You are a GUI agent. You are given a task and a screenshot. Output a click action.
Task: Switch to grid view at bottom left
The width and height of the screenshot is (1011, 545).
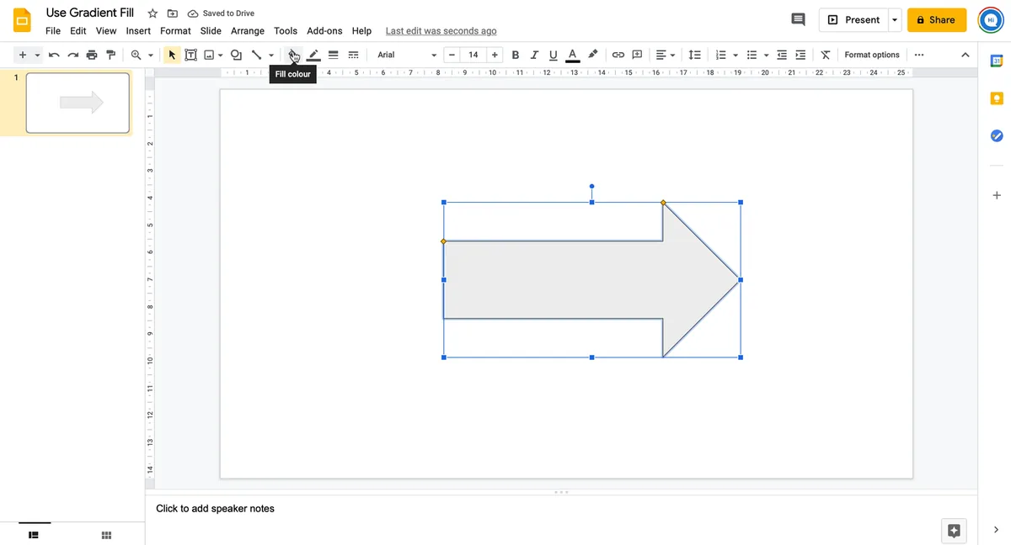click(107, 535)
